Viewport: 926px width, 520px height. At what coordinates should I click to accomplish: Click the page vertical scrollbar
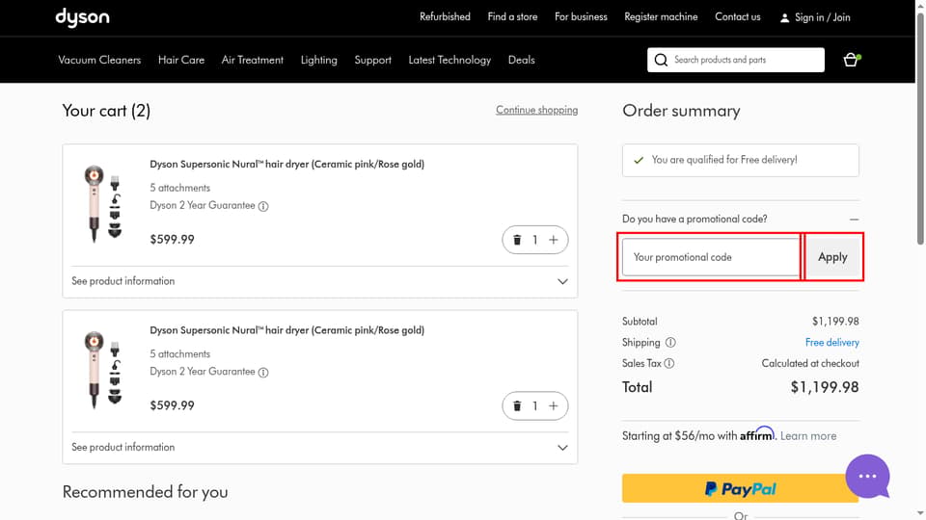(x=920, y=128)
